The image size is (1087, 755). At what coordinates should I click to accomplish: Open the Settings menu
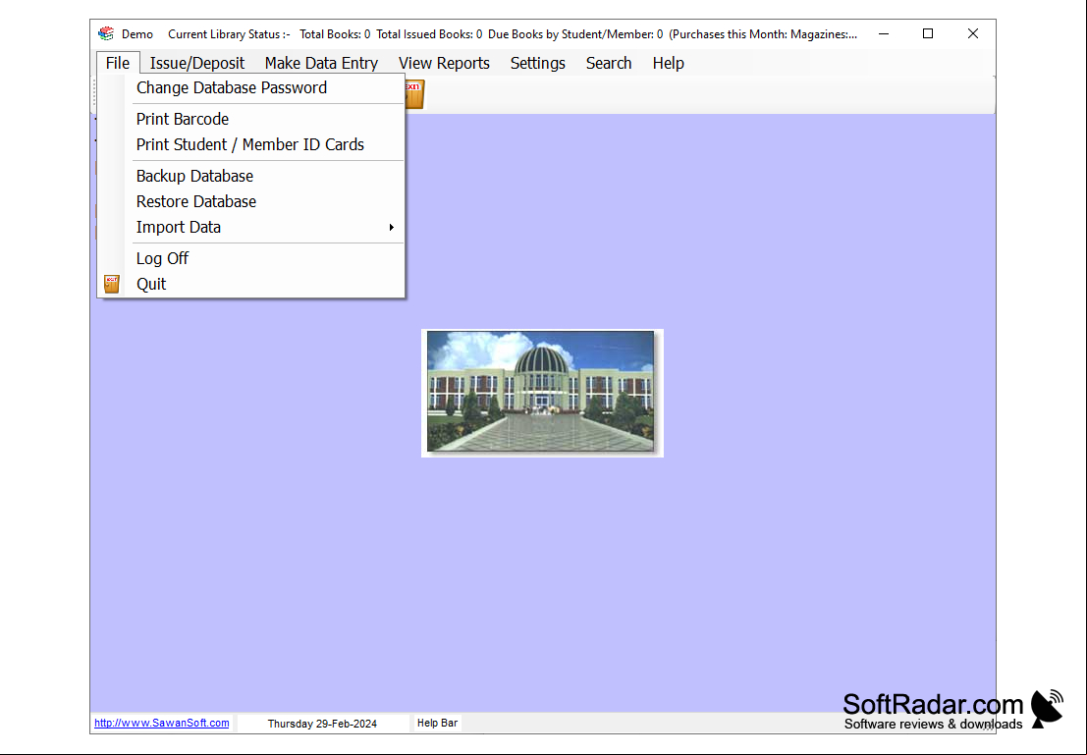pyautogui.click(x=538, y=63)
